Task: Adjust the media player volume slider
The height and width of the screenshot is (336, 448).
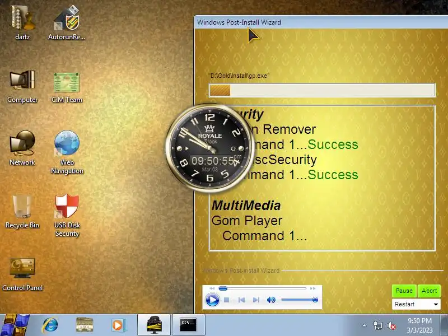Action: click(300, 300)
